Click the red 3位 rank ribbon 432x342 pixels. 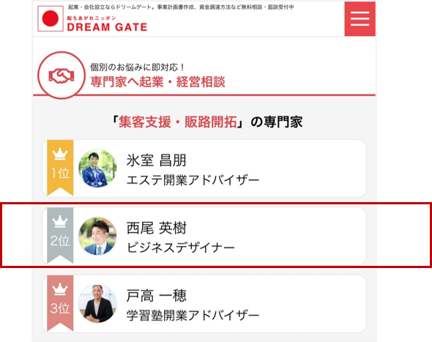click(60, 303)
